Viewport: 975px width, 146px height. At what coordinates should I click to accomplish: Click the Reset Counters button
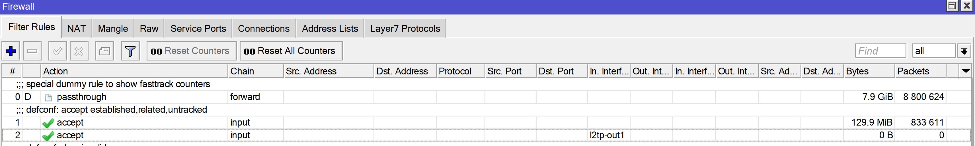(192, 51)
